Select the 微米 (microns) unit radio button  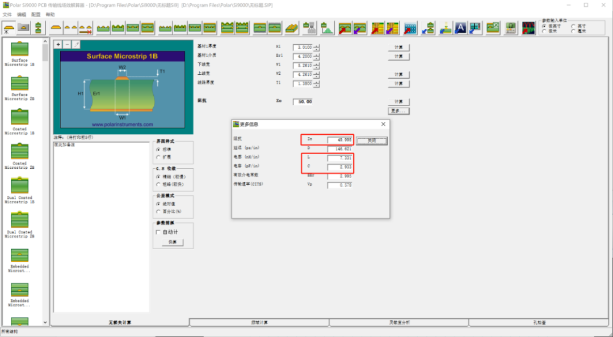tap(544, 31)
